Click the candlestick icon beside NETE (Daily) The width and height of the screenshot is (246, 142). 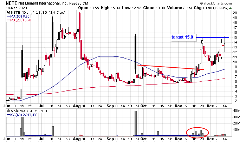point(8,13)
